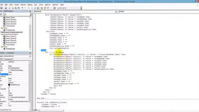Click the Toggle Folders icon in the Project panel
The width and height of the screenshot is (199, 112).
(x=4, y=14)
